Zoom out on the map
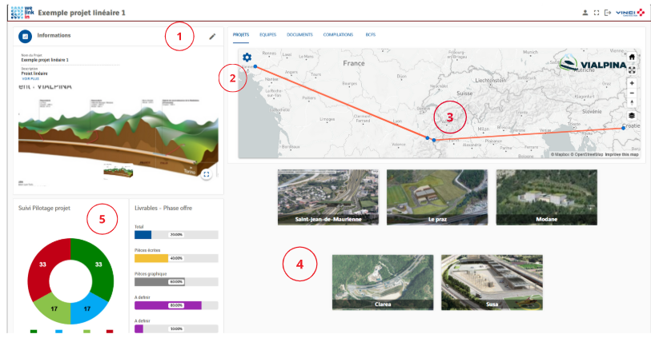 pos(632,93)
